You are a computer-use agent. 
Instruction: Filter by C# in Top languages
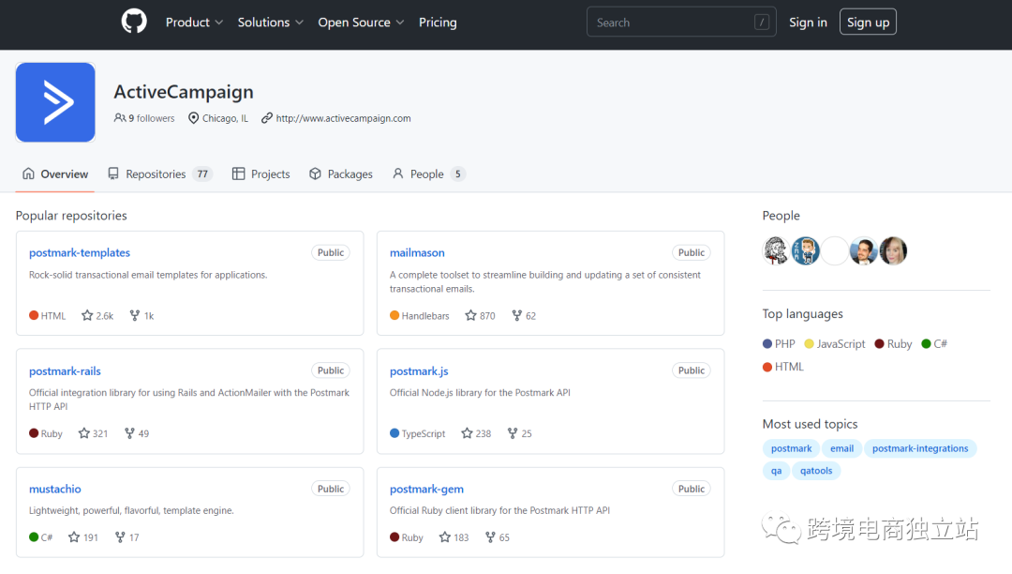(x=934, y=343)
